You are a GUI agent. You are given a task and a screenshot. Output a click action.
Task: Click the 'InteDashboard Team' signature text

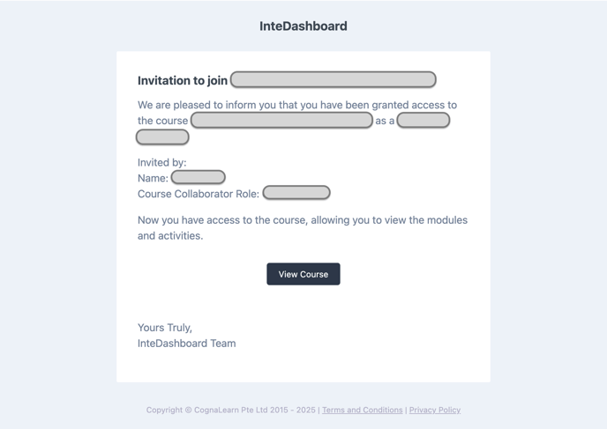tap(186, 344)
